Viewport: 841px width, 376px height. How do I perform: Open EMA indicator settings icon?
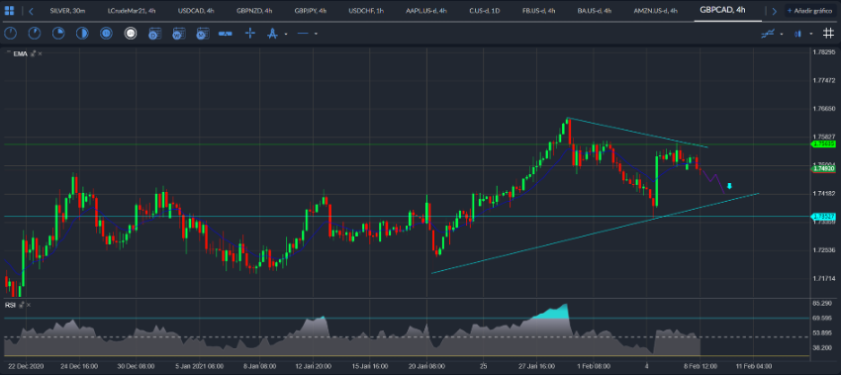(x=34, y=53)
